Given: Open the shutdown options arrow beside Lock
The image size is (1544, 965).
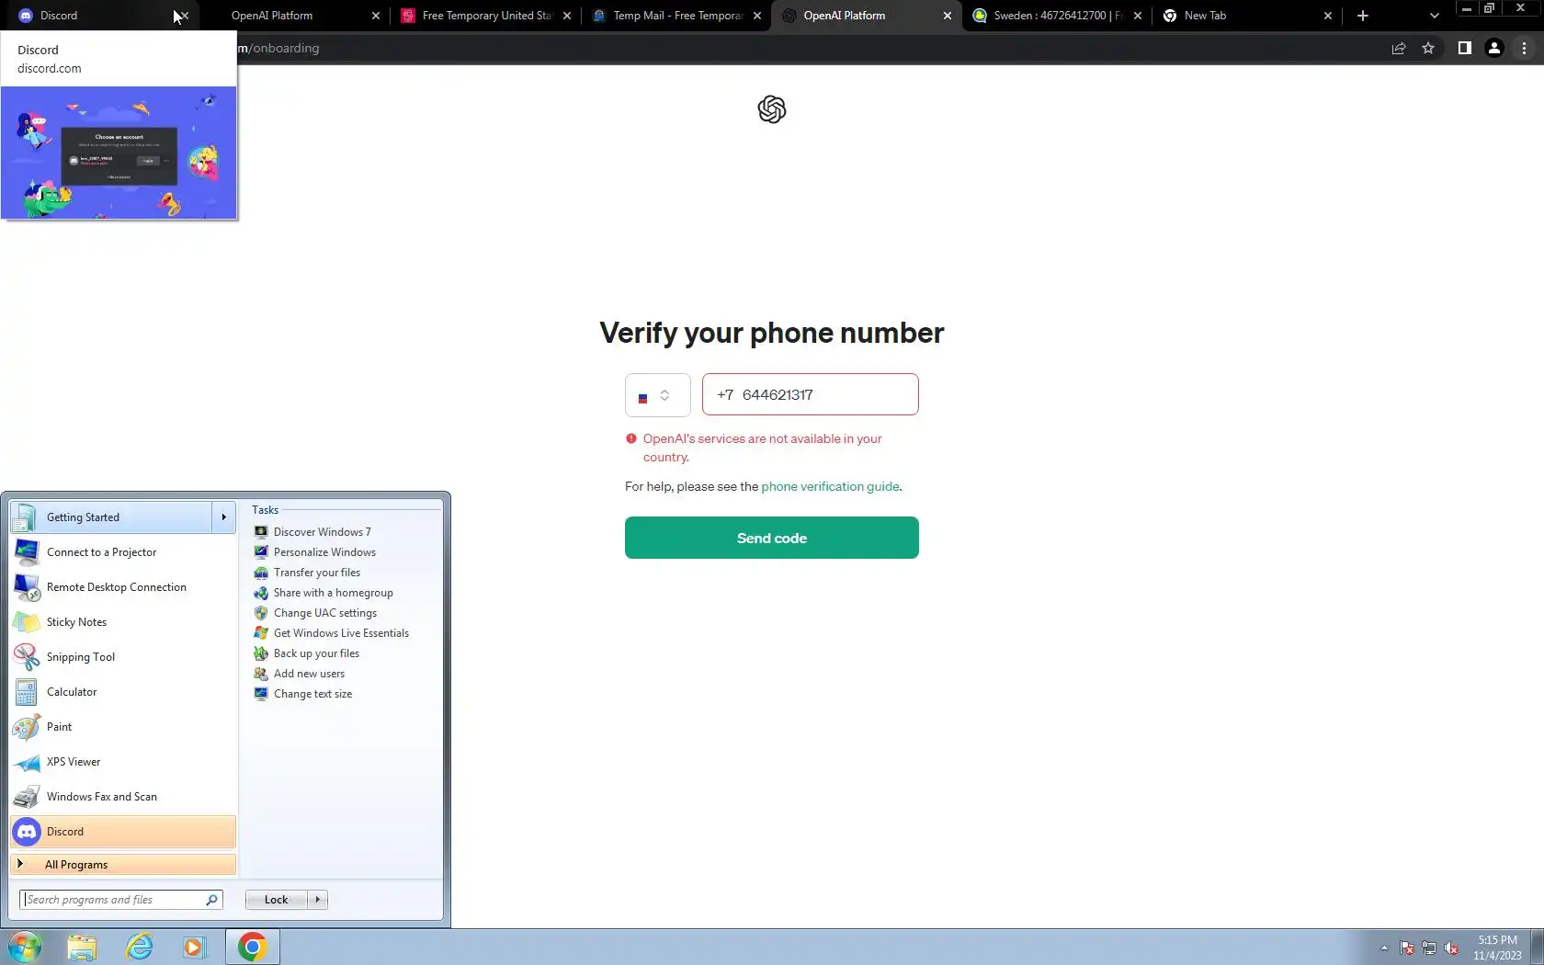Looking at the screenshot, I should coord(318,900).
